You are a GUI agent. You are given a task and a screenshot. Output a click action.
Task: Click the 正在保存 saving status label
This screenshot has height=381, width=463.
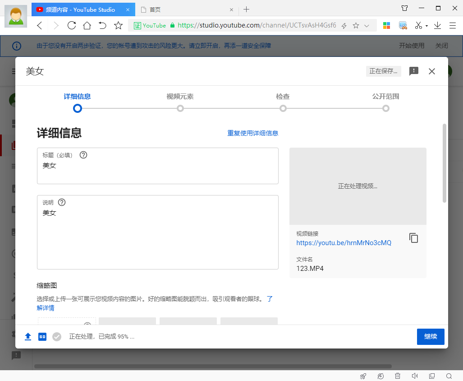click(x=384, y=71)
